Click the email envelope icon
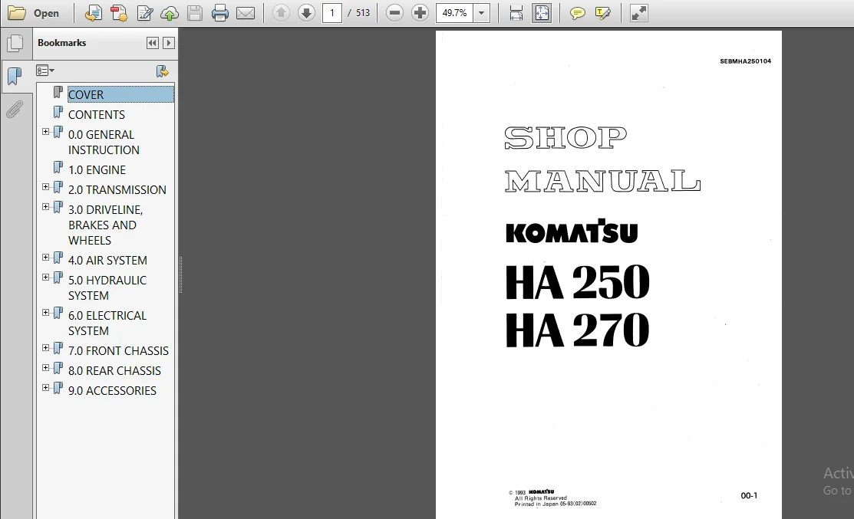Image resolution: width=854 pixels, height=519 pixels. click(246, 13)
